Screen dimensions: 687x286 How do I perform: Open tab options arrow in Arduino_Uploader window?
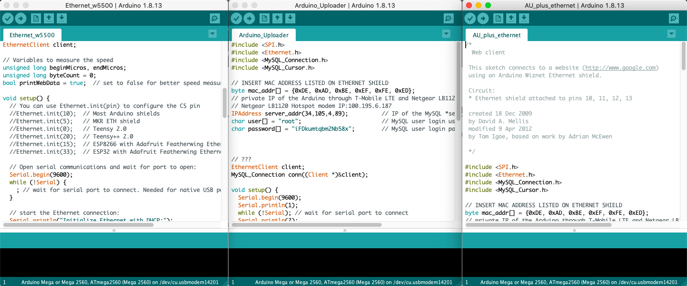(x=446, y=34)
